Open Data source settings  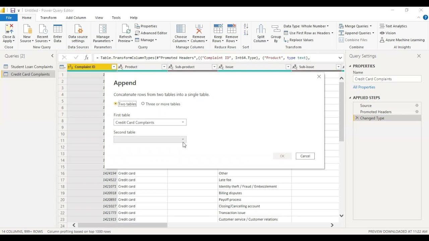78,33
